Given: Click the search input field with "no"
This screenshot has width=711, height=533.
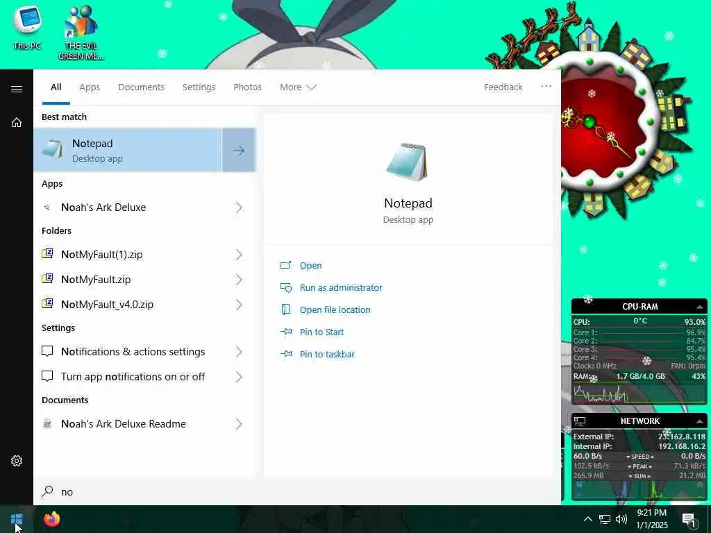Looking at the screenshot, I should (x=297, y=492).
